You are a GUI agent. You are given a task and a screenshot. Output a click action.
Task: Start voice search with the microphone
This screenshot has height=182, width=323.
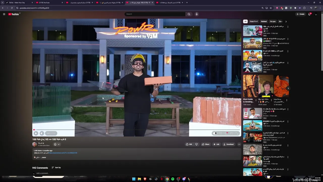(197, 14)
